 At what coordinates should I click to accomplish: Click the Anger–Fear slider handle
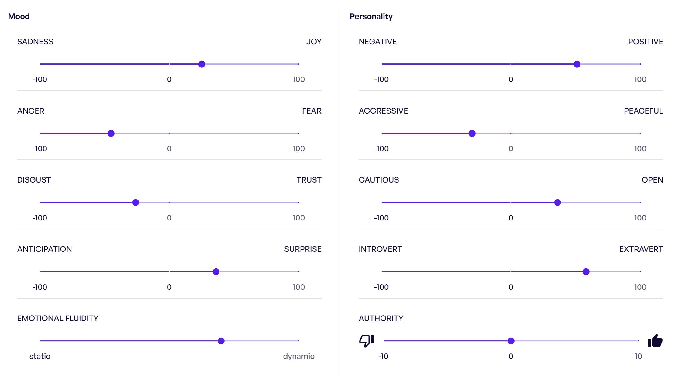tap(111, 133)
